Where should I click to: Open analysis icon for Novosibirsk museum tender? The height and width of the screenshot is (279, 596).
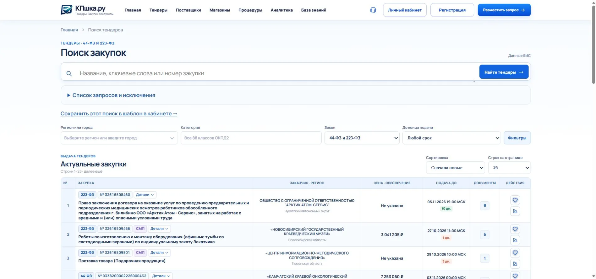point(515,240)
